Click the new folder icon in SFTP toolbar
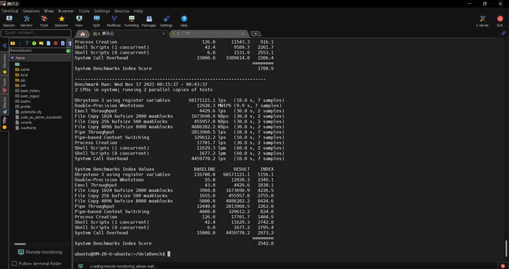The height and width of the screenshot is (269, 509). tap(41, 43)
